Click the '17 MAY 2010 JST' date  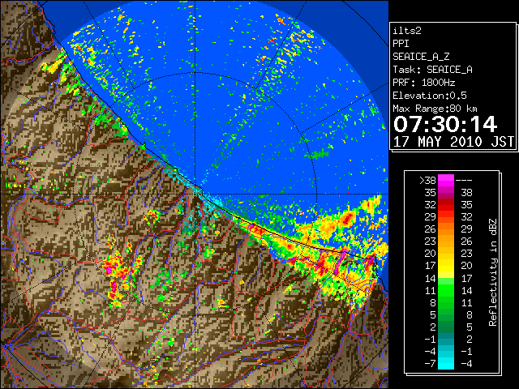(453, 142)
